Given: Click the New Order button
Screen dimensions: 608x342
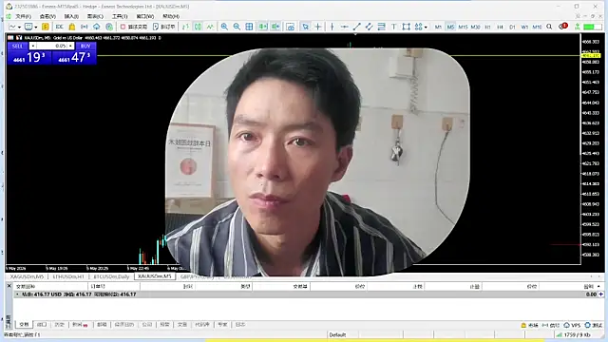Looking at the screenshot, I should pos(164,27).
